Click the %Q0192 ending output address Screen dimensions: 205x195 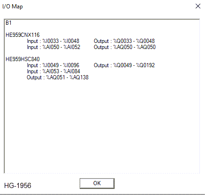click(x=145, y=65)
